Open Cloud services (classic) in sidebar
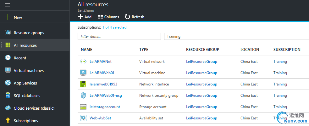Viewport: 309px width, 126px height. point(35,108)
